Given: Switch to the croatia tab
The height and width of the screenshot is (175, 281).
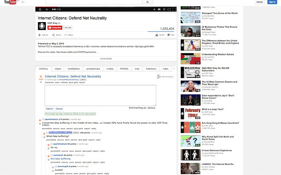Looking at the screenshot, I should (x=110, y=69).
